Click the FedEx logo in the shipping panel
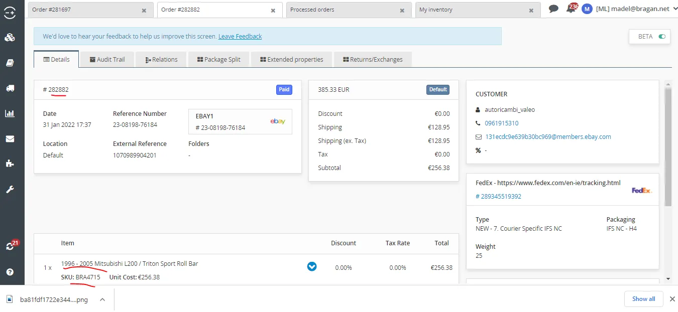 pyautogui.click(x=641, y=191)
